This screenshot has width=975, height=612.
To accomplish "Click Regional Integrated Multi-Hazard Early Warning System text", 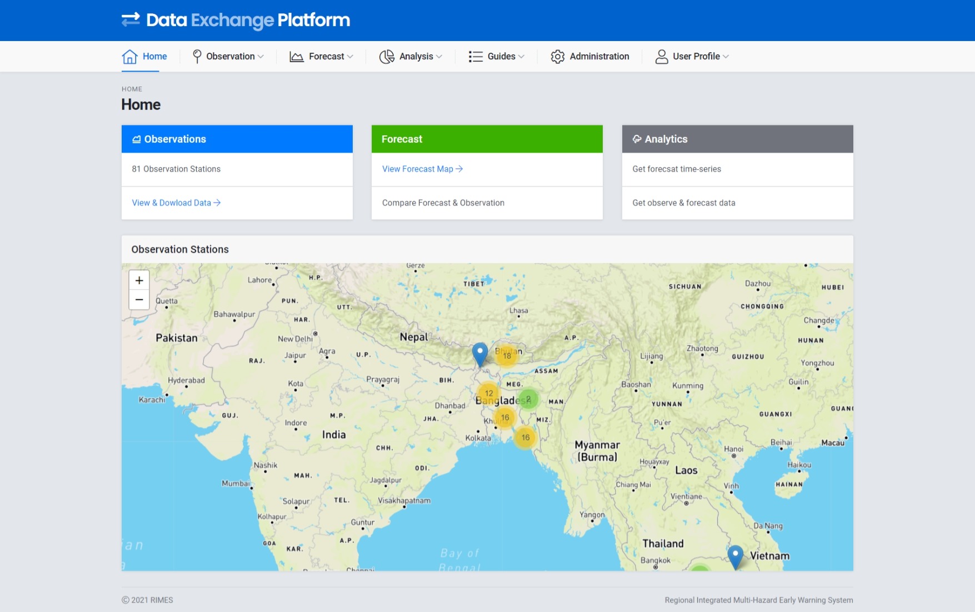I will tap(759, 600).
